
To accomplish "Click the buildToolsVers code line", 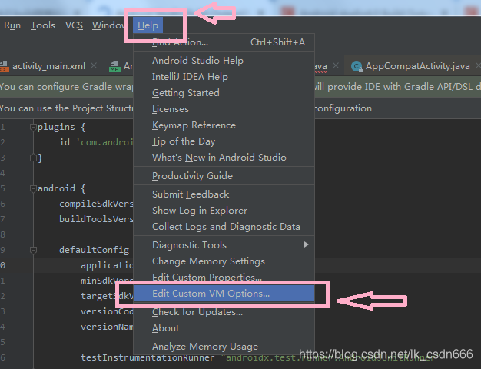I will [96, 219].
